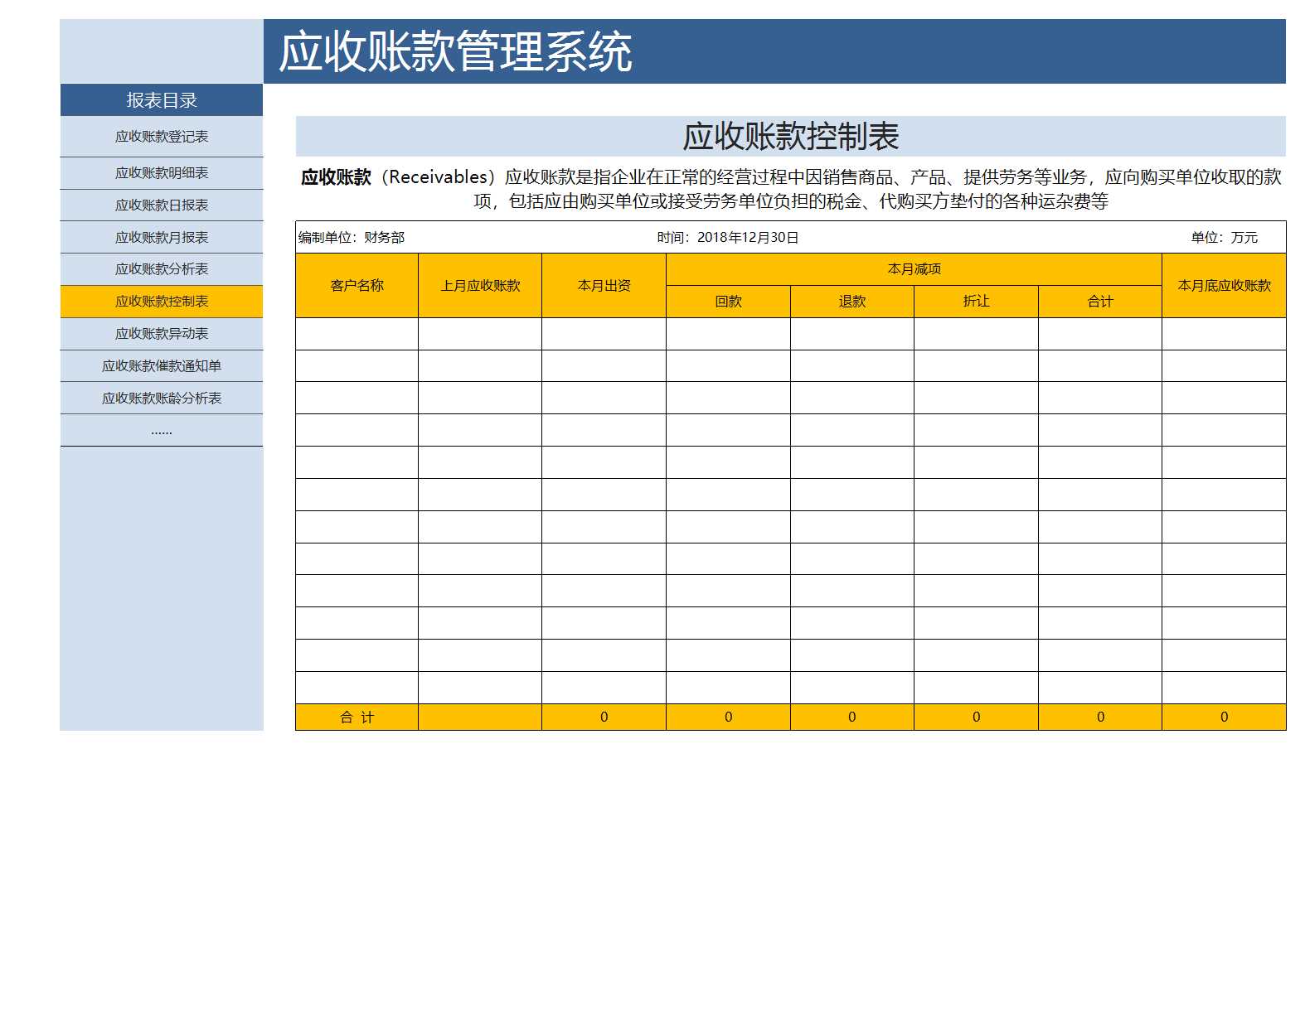Select 应收账款月报表 in sidebar
The height and width of the screenshot is (1029, 1305).
(x=162, y=238)
